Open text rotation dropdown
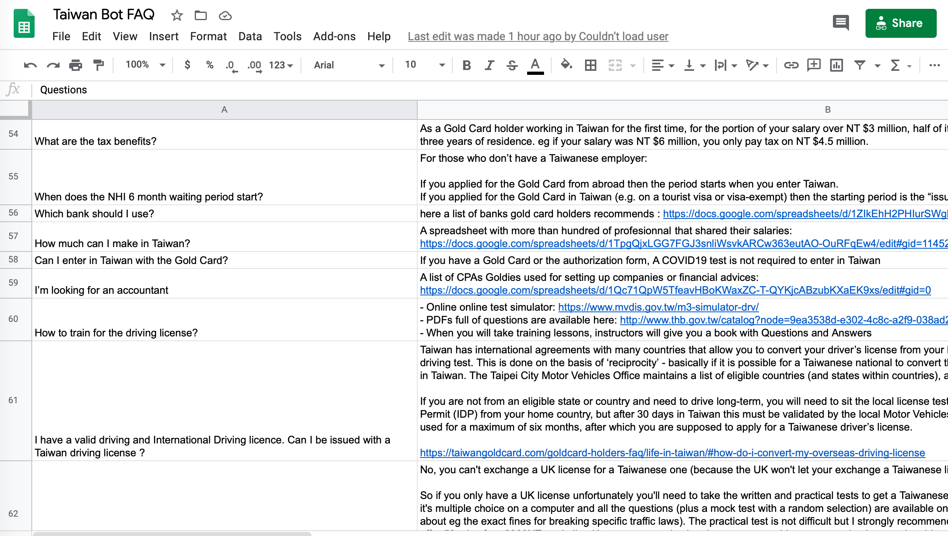 click(757, 65)
